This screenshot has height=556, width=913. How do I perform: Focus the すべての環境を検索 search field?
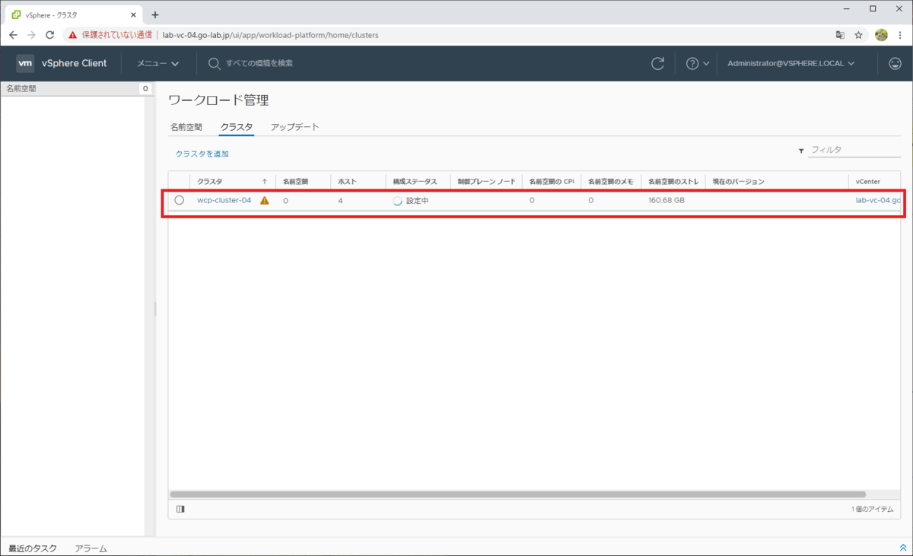coord(259,64)
